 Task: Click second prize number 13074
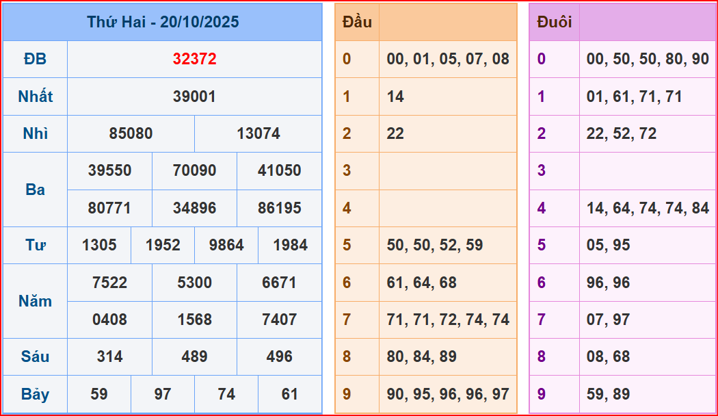pos(258,134)
